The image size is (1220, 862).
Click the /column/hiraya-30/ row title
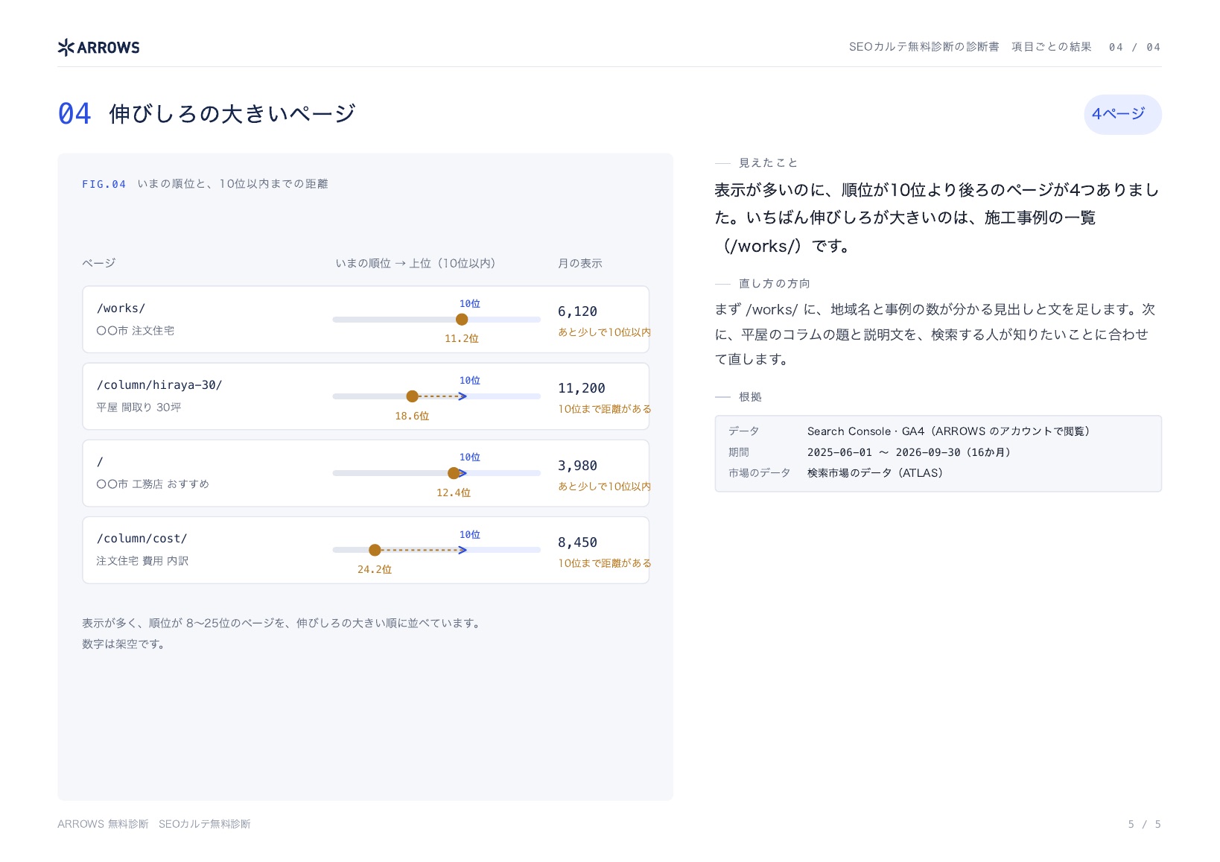pos(159,385)
